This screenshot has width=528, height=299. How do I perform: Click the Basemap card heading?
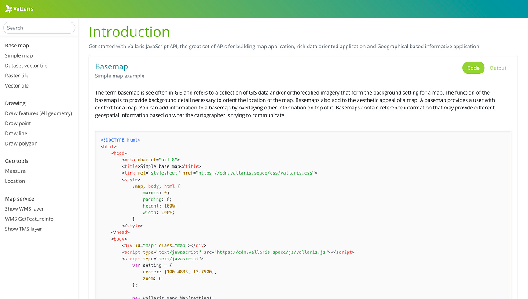point(112,66)
